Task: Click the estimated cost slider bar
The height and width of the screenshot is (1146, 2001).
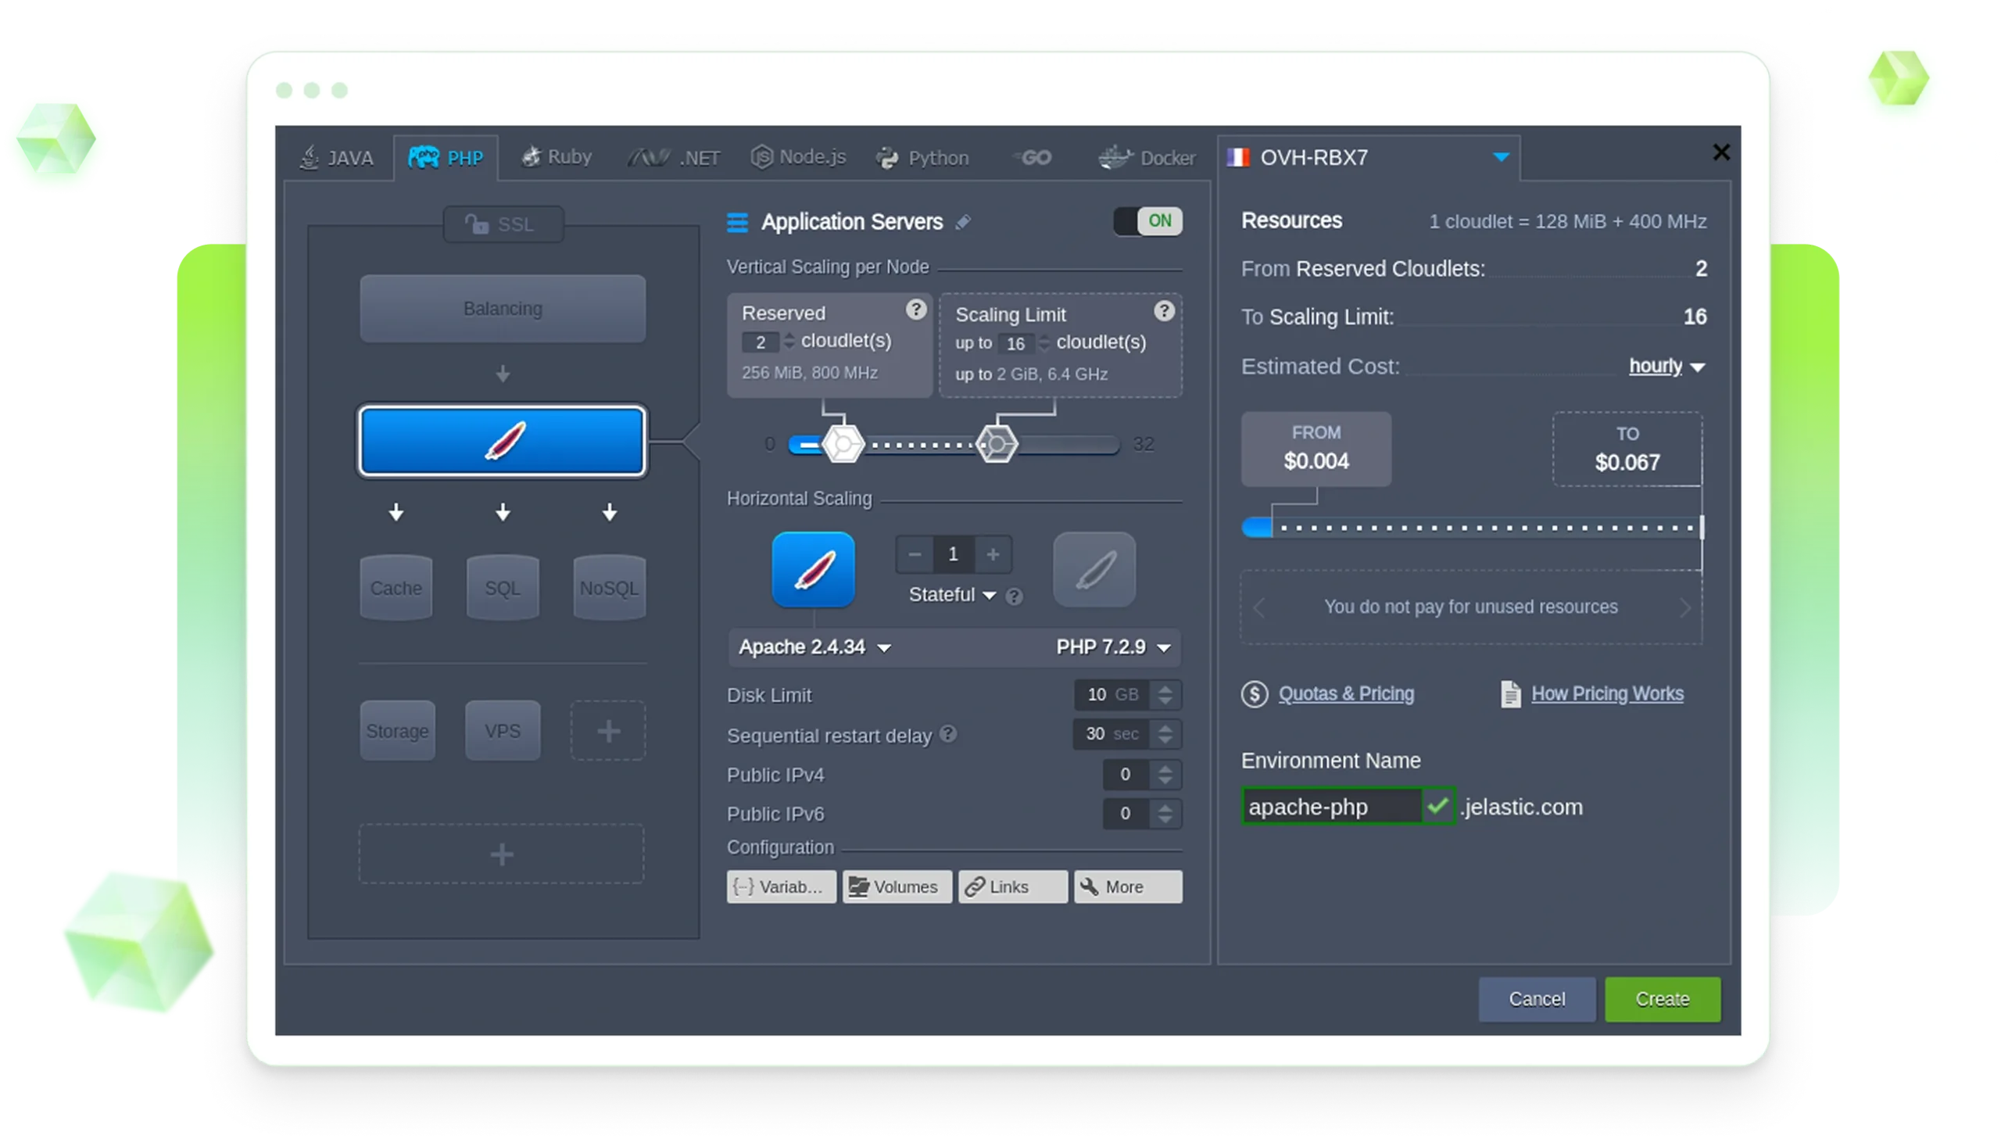Action: (1473, 528)
